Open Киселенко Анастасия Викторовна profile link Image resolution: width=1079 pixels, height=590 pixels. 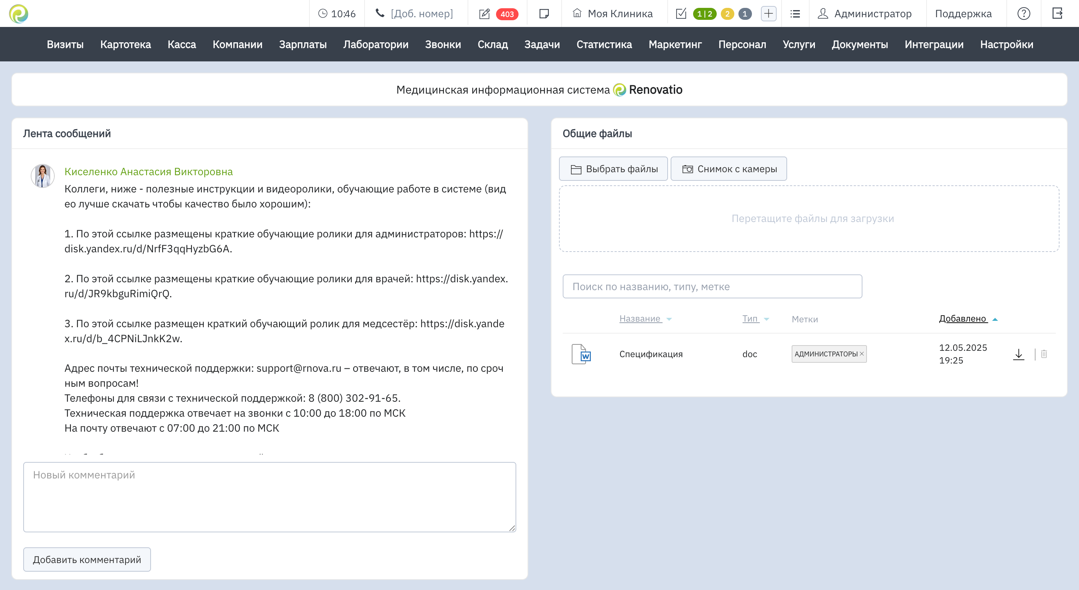[149, 171]
